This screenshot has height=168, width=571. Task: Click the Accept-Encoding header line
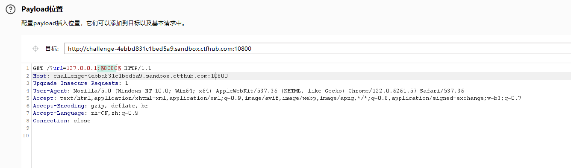tap(90, 106)
